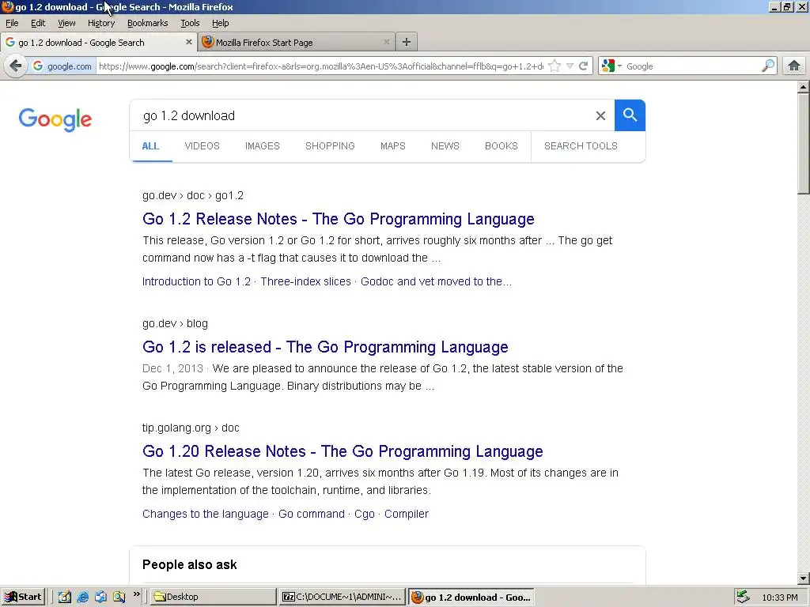810x607 pixels.
Task: Open the File menu
Action: 12,23
